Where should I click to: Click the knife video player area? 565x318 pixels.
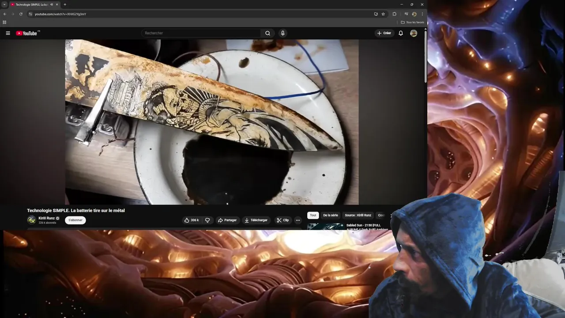tap(212, 122)
